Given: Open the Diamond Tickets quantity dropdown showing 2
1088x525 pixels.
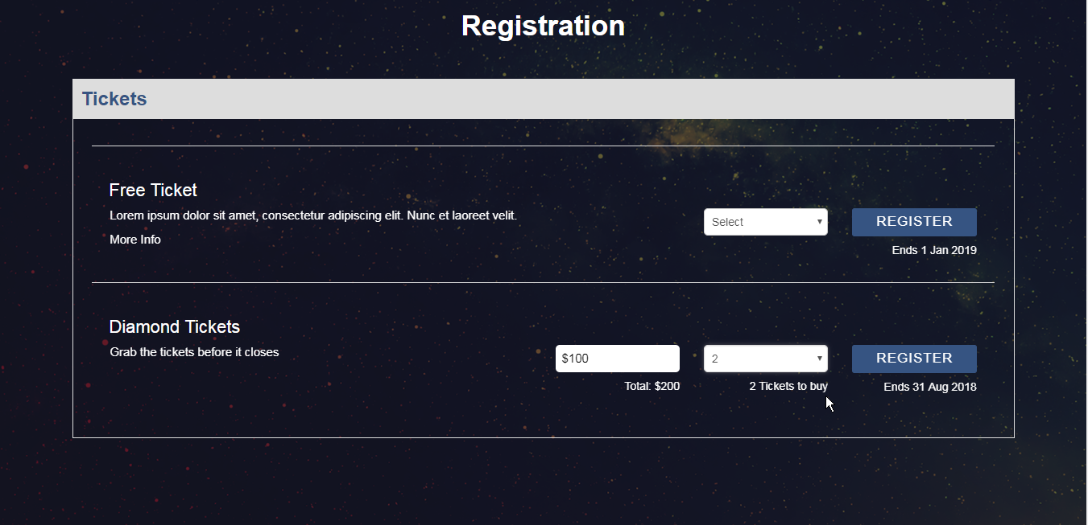Looking at the screenshot, I should tap(765, 359).
